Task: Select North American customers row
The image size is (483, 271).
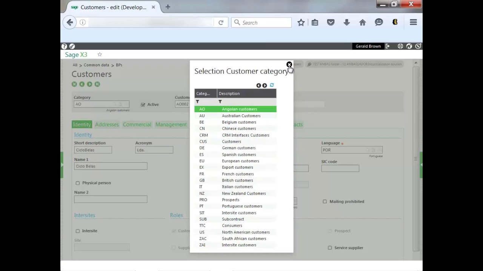Action: (235, 232)
